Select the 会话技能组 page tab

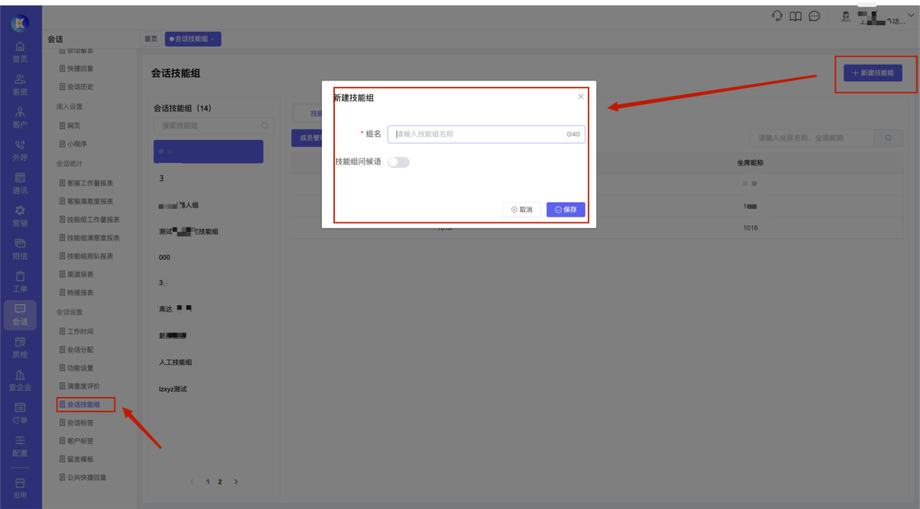tap(193, 39)
